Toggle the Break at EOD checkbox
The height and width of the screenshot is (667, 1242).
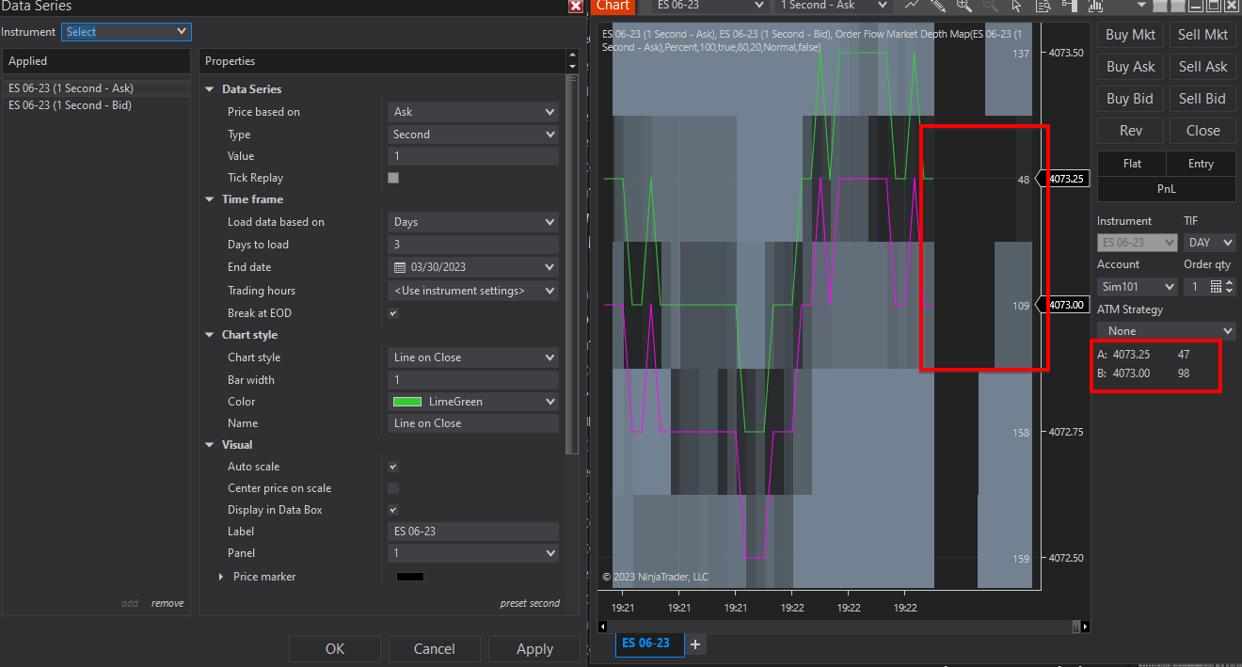point(393,313)
